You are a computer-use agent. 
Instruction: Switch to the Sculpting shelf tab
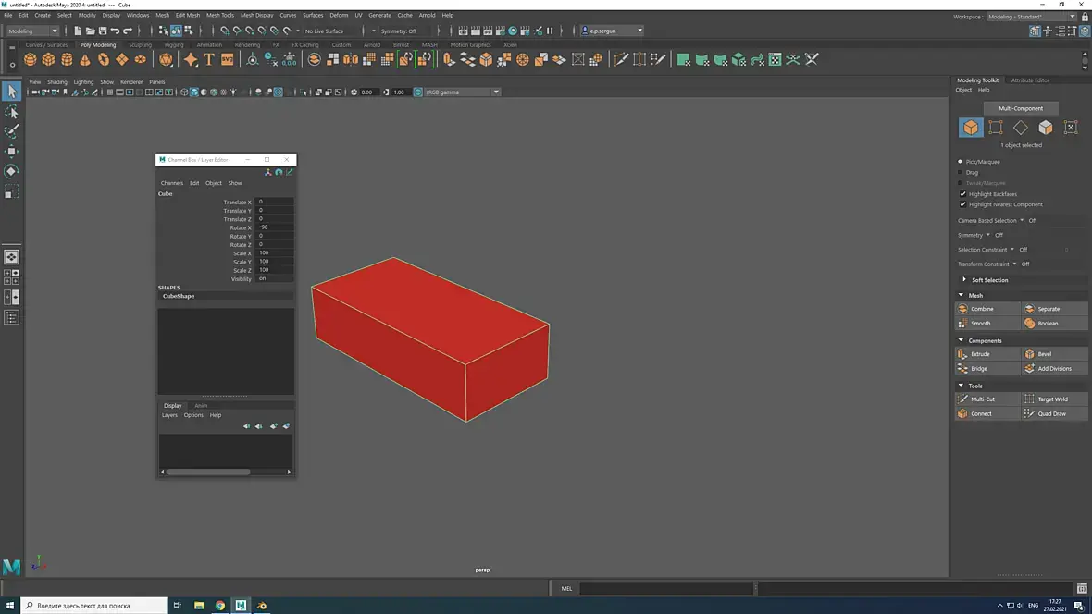140,45
